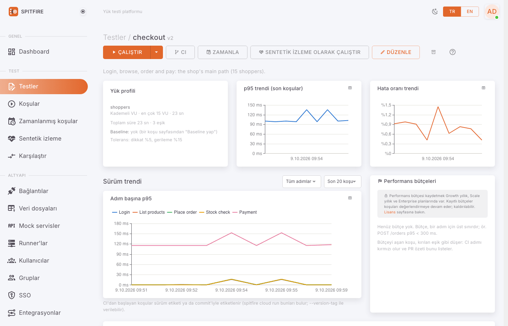Open help via the question mark icon

[x=452, y=52]
